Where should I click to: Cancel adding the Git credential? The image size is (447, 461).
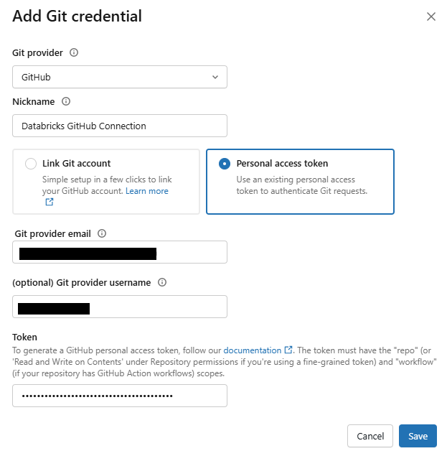click(x=370, y=436)
